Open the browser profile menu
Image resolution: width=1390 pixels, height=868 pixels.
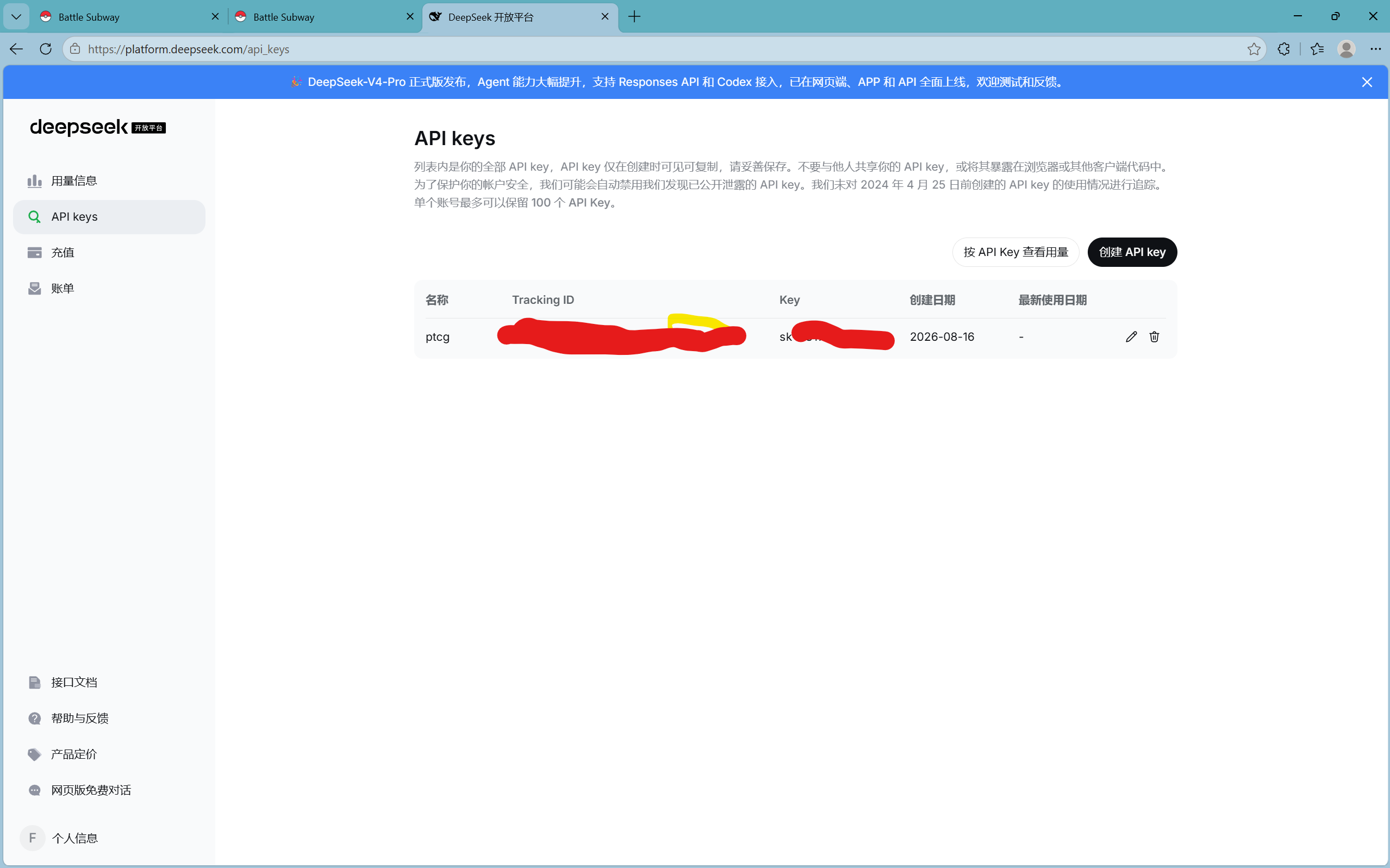(1347, 49)
